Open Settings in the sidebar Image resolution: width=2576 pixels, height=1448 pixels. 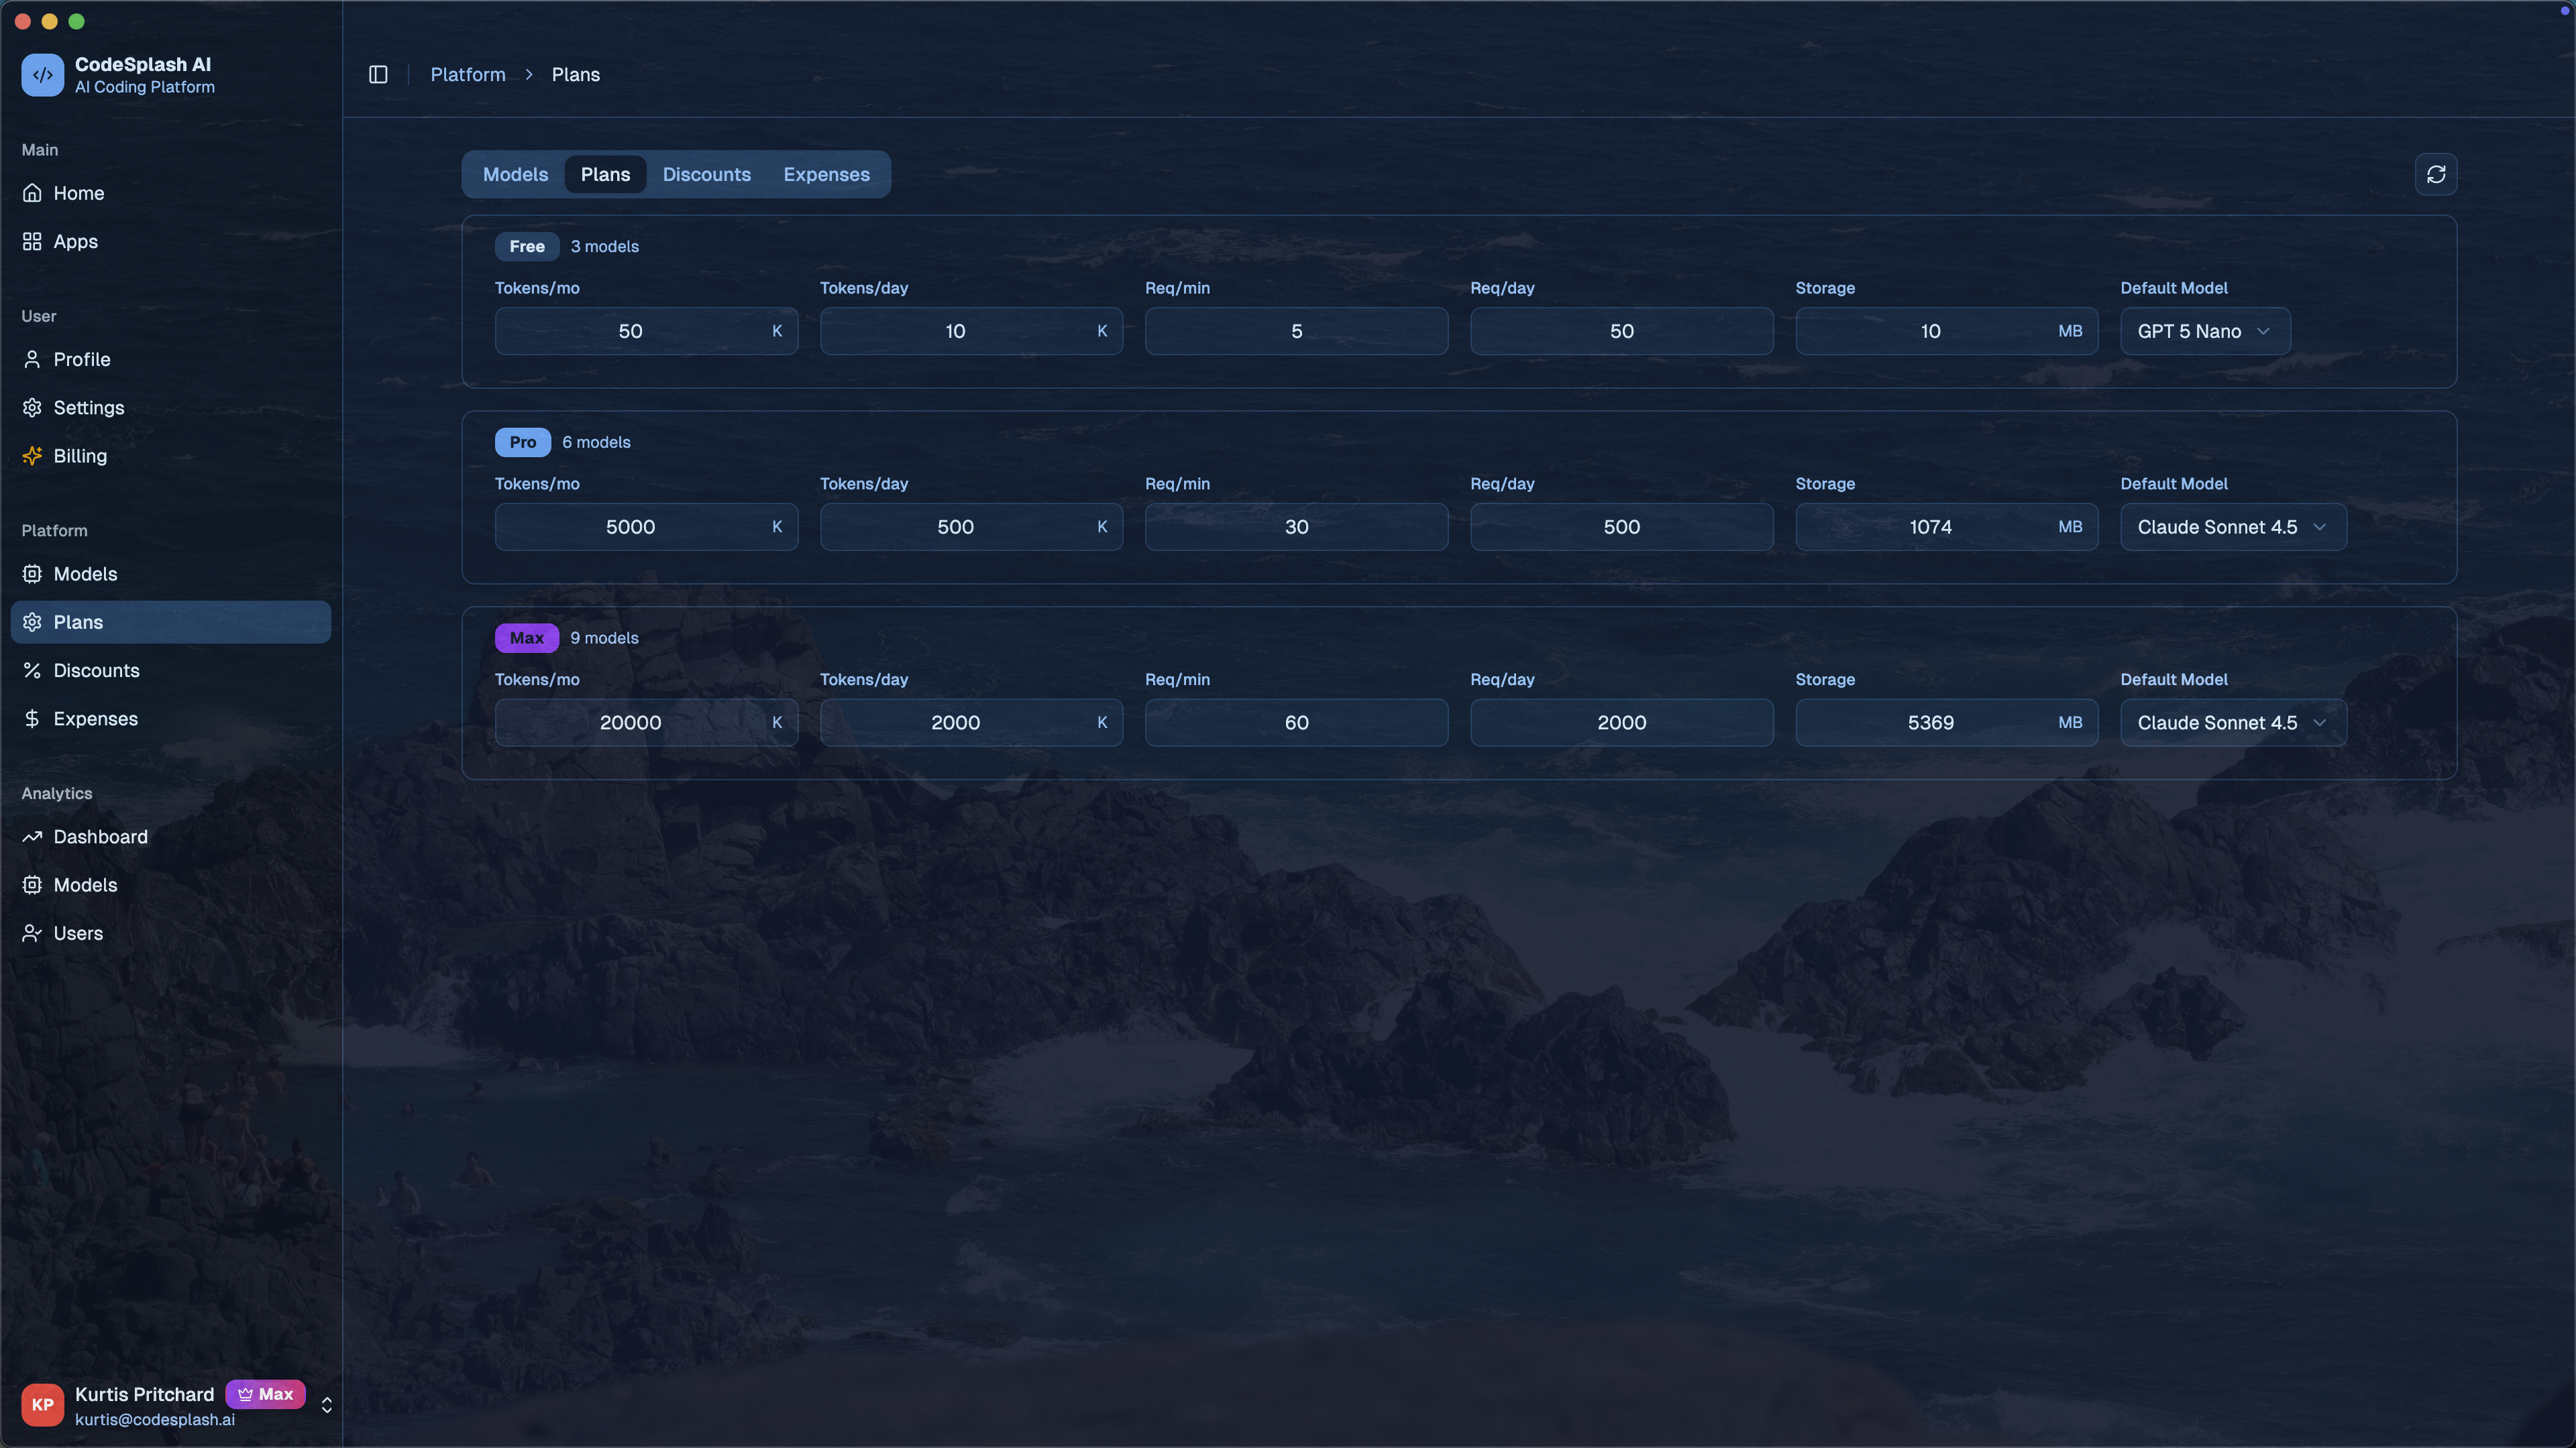click(x=88, y=408)
